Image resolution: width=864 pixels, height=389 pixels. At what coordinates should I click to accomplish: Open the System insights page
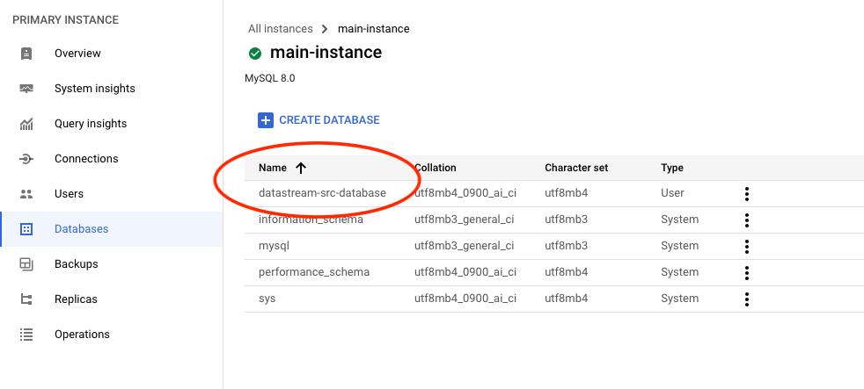coord(94,89)
